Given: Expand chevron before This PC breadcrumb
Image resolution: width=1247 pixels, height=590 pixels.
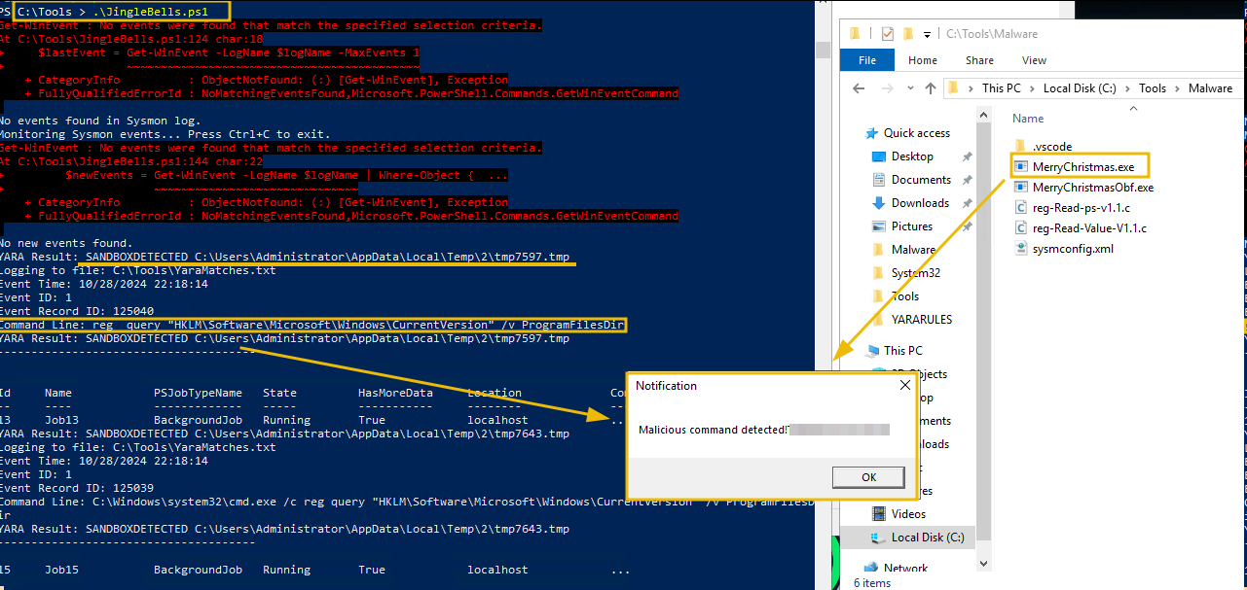Looking at the screenshot, I should (x=972, y=88).
